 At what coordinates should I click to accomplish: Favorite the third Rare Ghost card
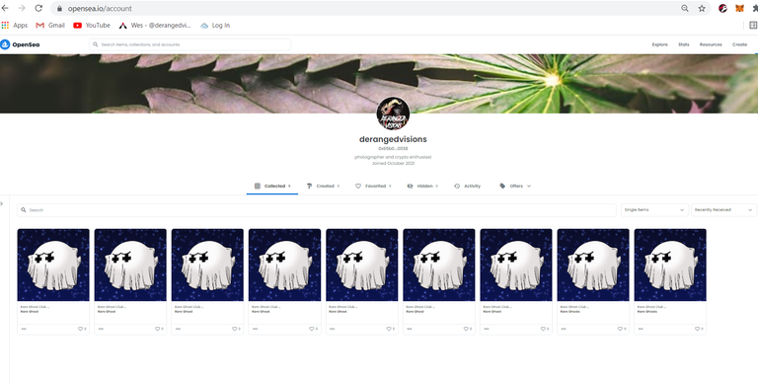(x=235, y=329)
